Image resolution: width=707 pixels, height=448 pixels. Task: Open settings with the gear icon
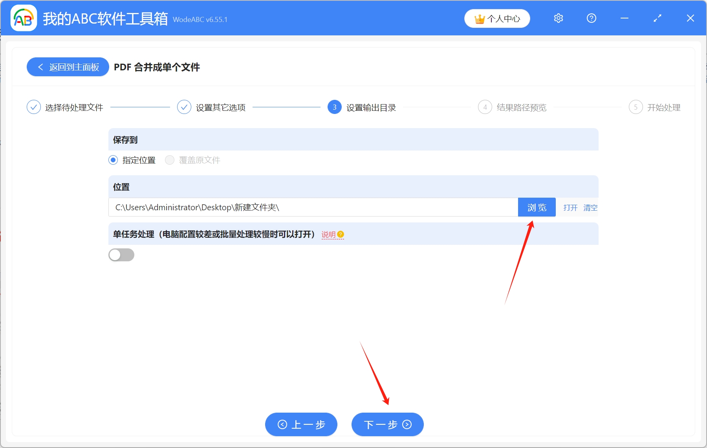[x=558, y=18]
